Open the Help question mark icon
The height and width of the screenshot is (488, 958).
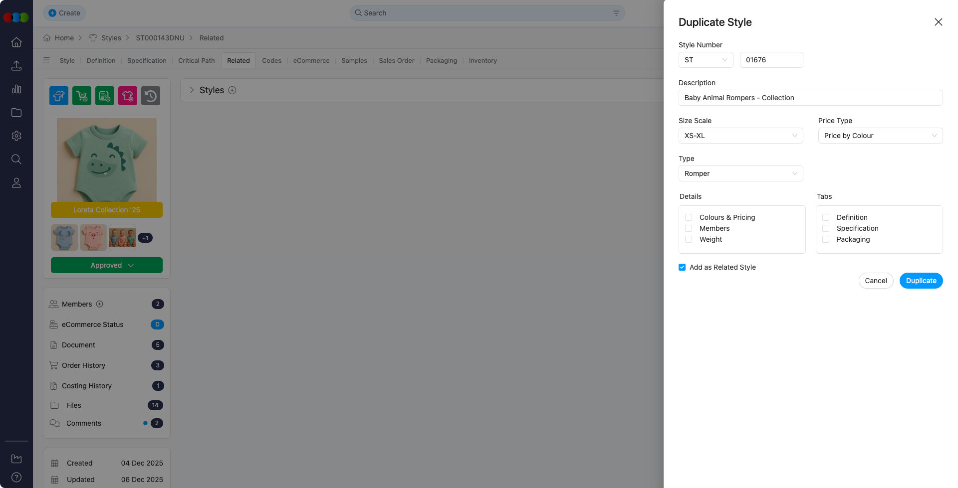(x=16, y=477)
